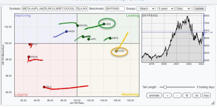Click the 5817.14 price label
The width and height of the screenshot is (217, 108).
(x=208, y=32)
